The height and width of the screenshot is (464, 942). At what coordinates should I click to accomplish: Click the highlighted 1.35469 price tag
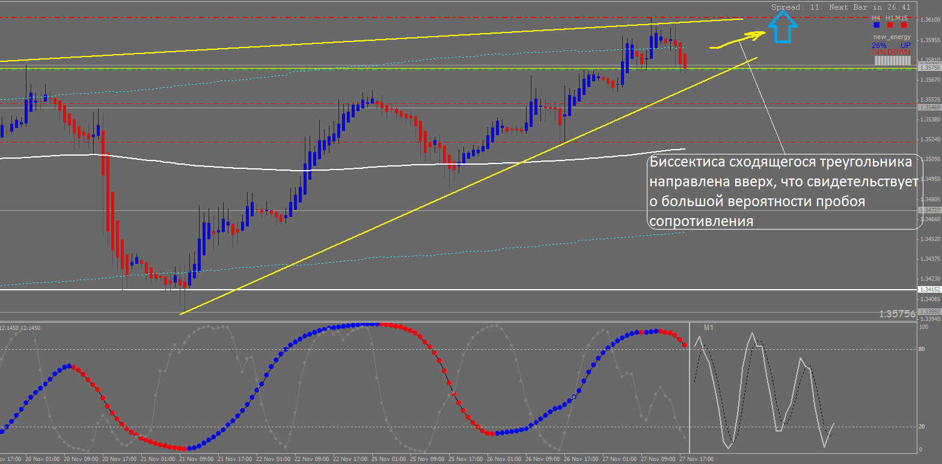[x=929, y=107]
